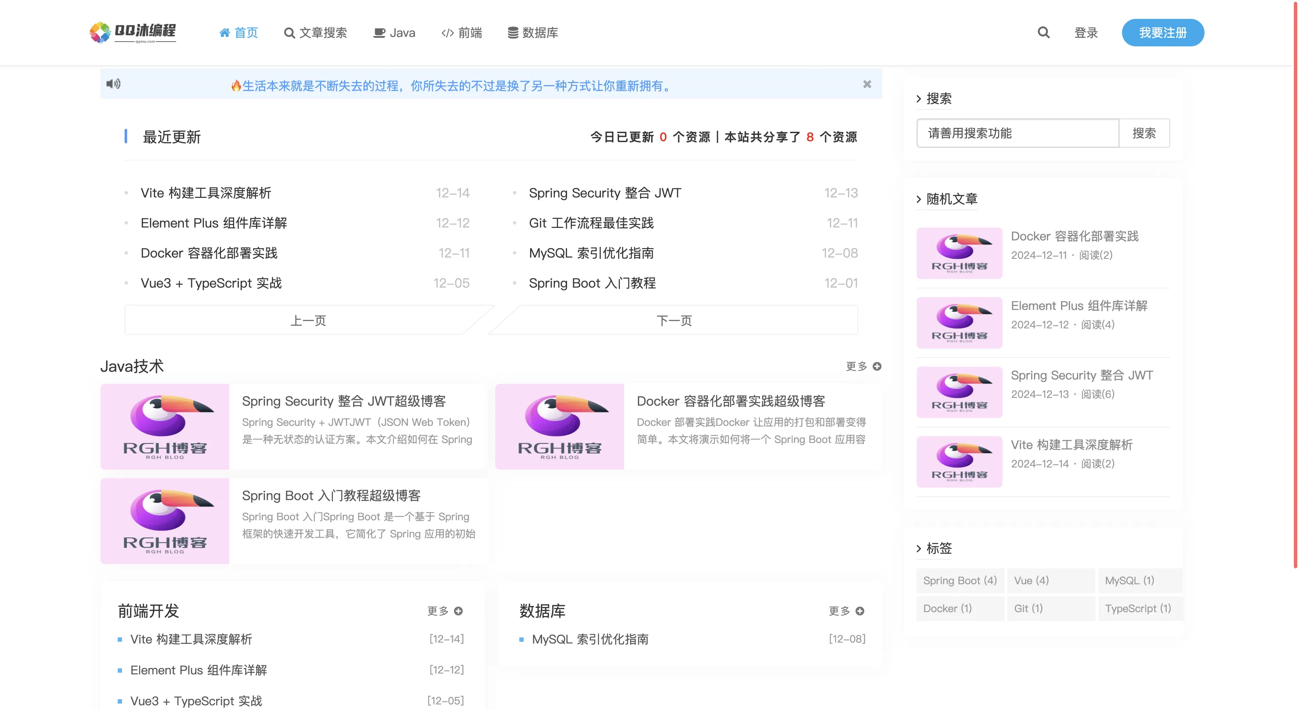Viewport: 1299px width, 710px height.
Task: Select the MySQL (1) tag
Action: (x=1140, y=580)
